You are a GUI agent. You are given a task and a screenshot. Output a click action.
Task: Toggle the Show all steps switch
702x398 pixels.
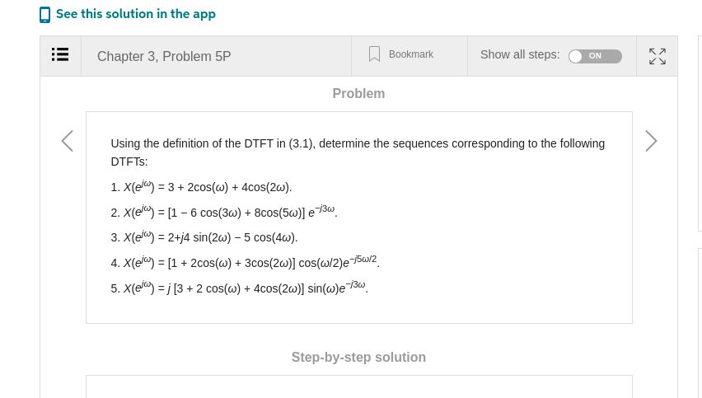(x=595, y=56)
